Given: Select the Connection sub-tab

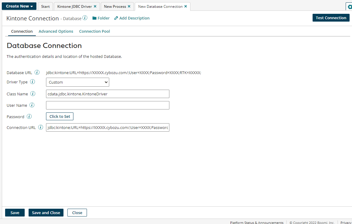Looking at the screenshot, I should (x=22, y=31).
